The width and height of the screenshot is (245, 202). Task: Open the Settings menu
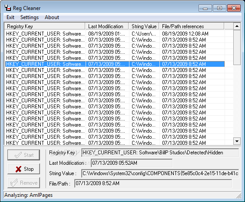30,17
